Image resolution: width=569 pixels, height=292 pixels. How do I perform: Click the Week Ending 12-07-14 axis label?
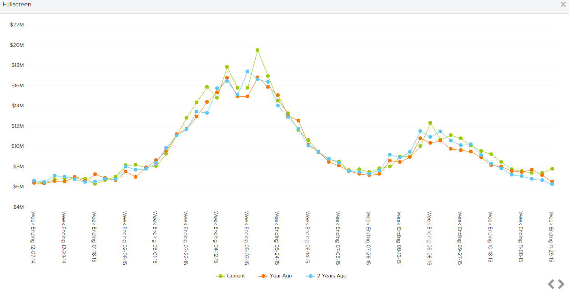33,237
